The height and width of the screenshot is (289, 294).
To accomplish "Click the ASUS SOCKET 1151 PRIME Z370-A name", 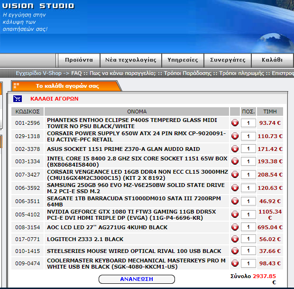I will (x=123, y=149).
